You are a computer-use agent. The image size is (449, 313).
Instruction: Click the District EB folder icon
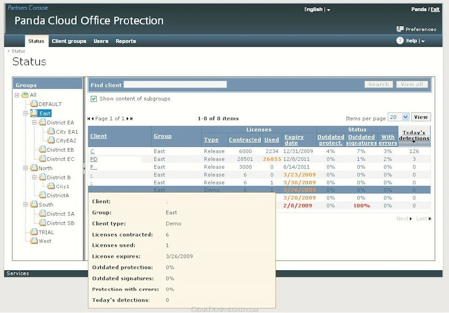[42, 149]
